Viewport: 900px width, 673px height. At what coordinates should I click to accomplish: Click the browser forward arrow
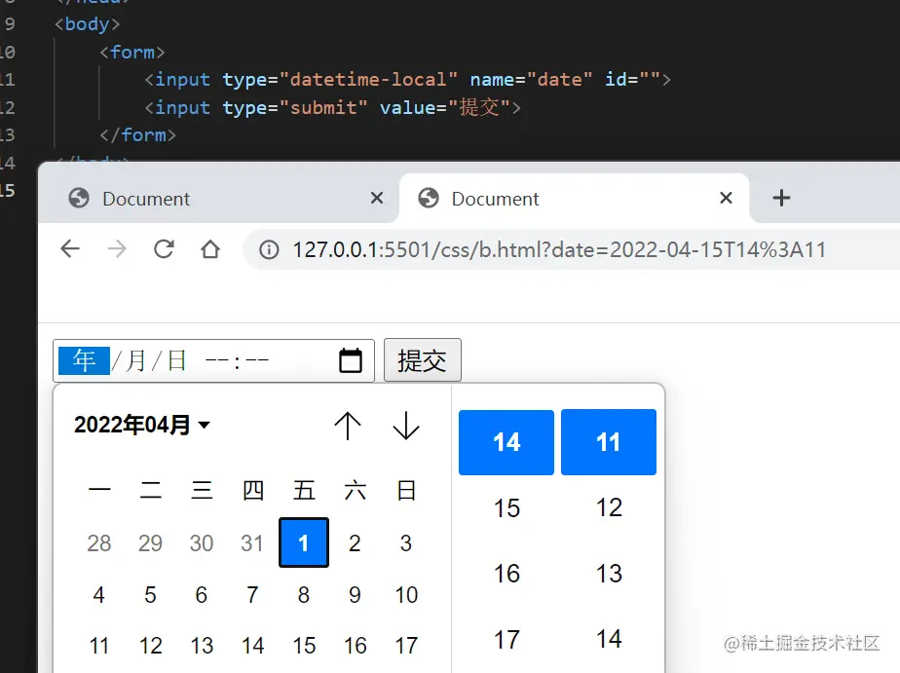tap(117, 249)
